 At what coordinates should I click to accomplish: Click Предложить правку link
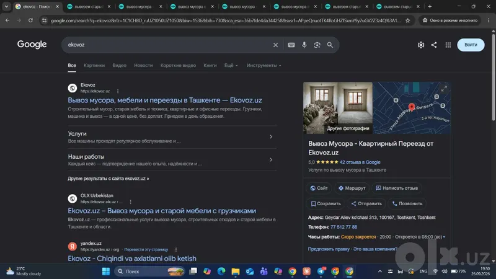point(329,249)
